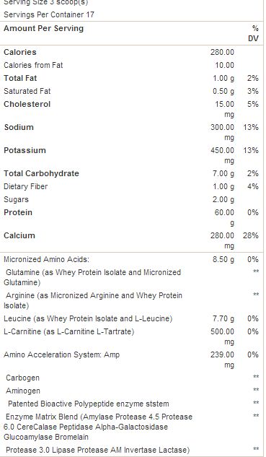The image size is (266, 457).
Task: Click the Sodium 300.00 mg value
Action: 223,132
